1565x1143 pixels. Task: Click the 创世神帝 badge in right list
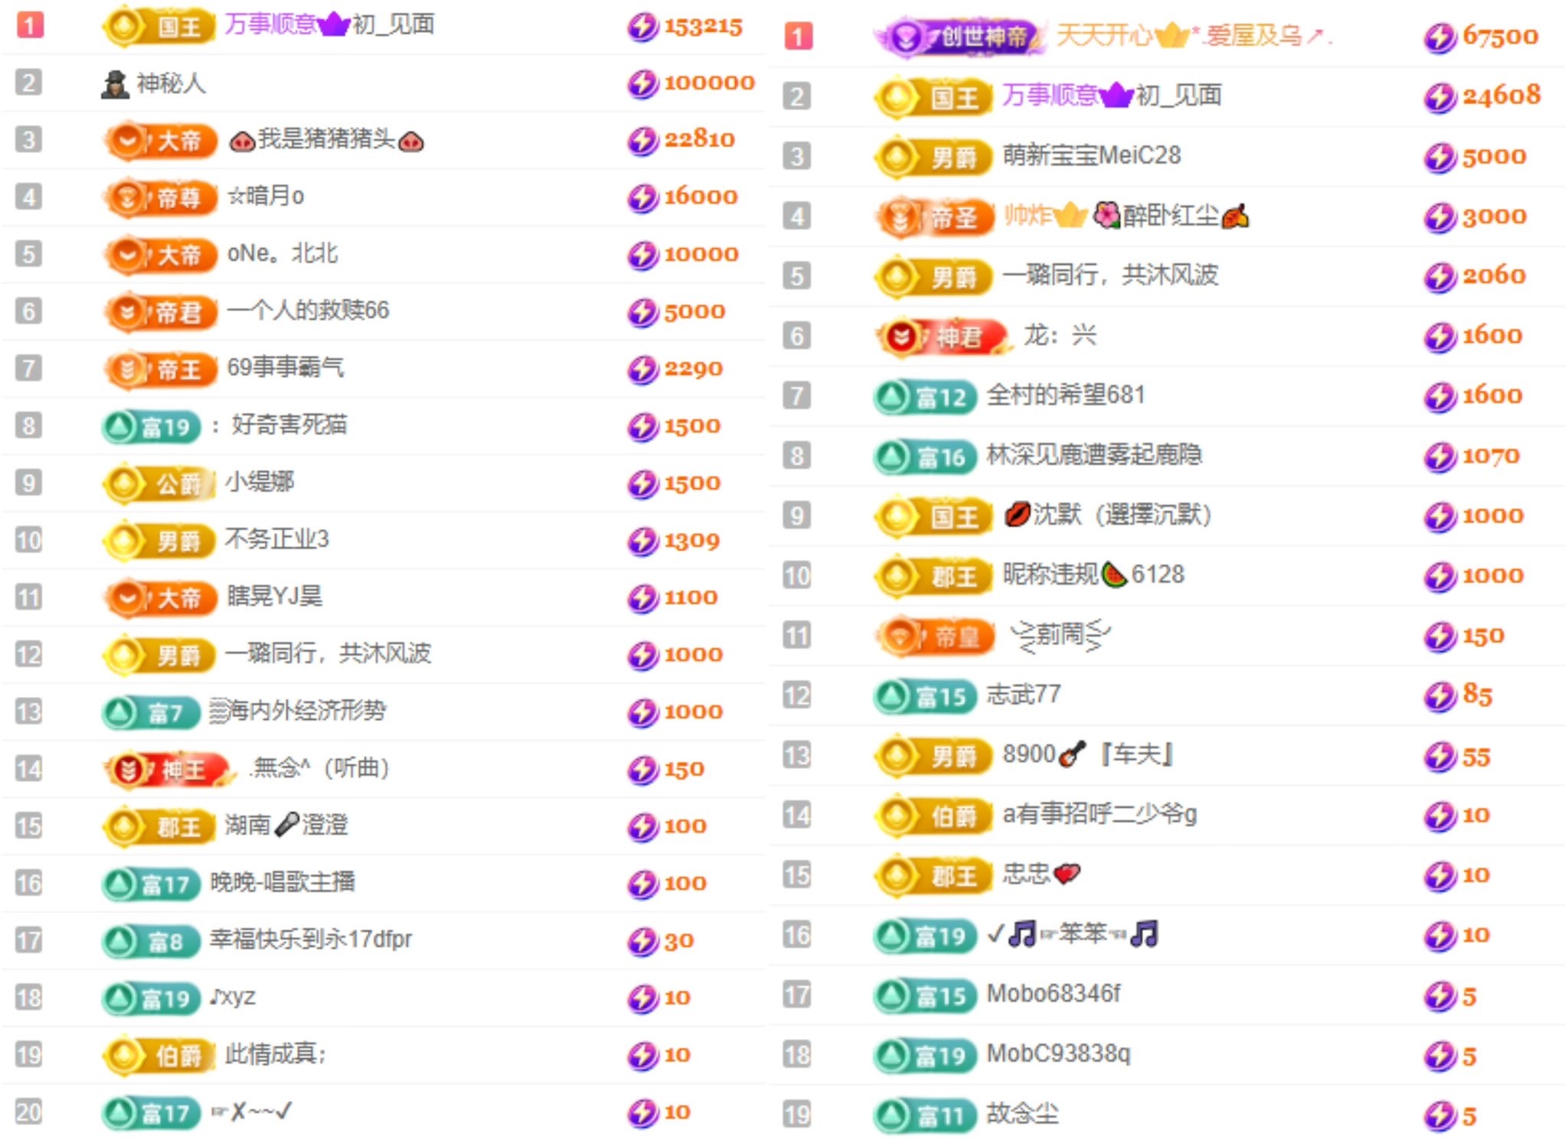pos(961,36)
